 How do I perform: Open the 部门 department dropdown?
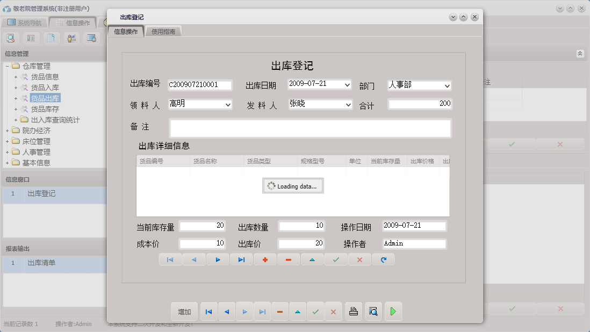tap(448, 85)
